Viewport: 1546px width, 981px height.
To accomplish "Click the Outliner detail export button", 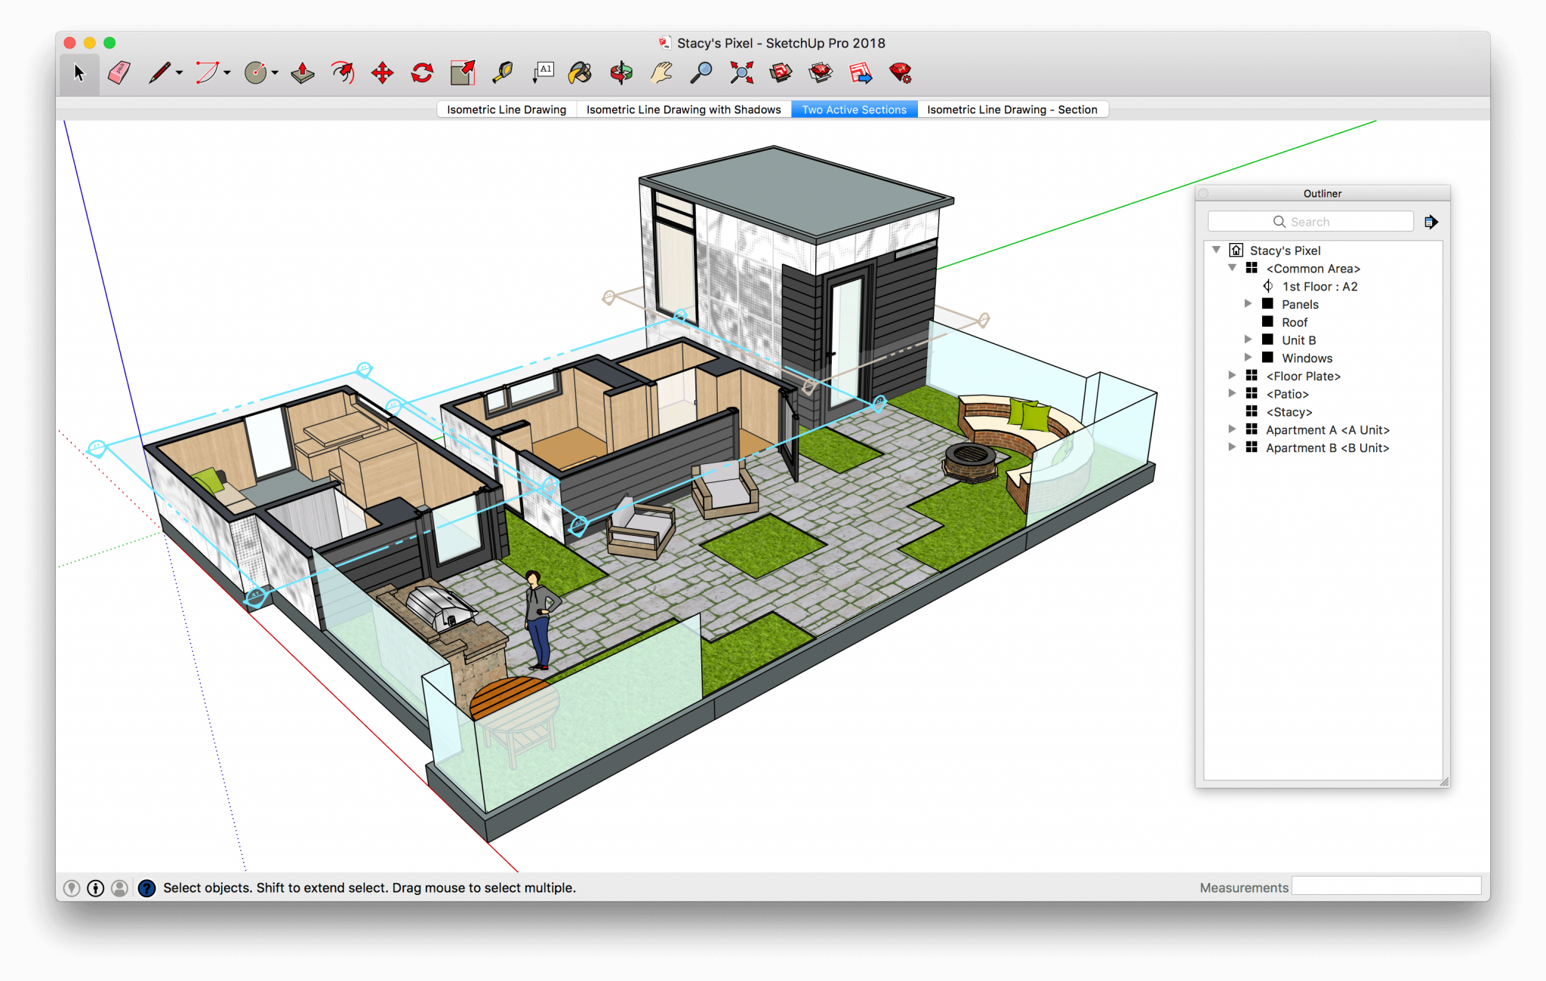I will tap(1431, 221).
